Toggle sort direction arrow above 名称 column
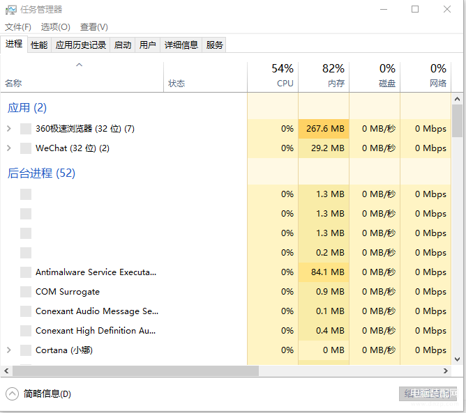The width and height of the screenshot is (466, 413). [x=79, y=65]
